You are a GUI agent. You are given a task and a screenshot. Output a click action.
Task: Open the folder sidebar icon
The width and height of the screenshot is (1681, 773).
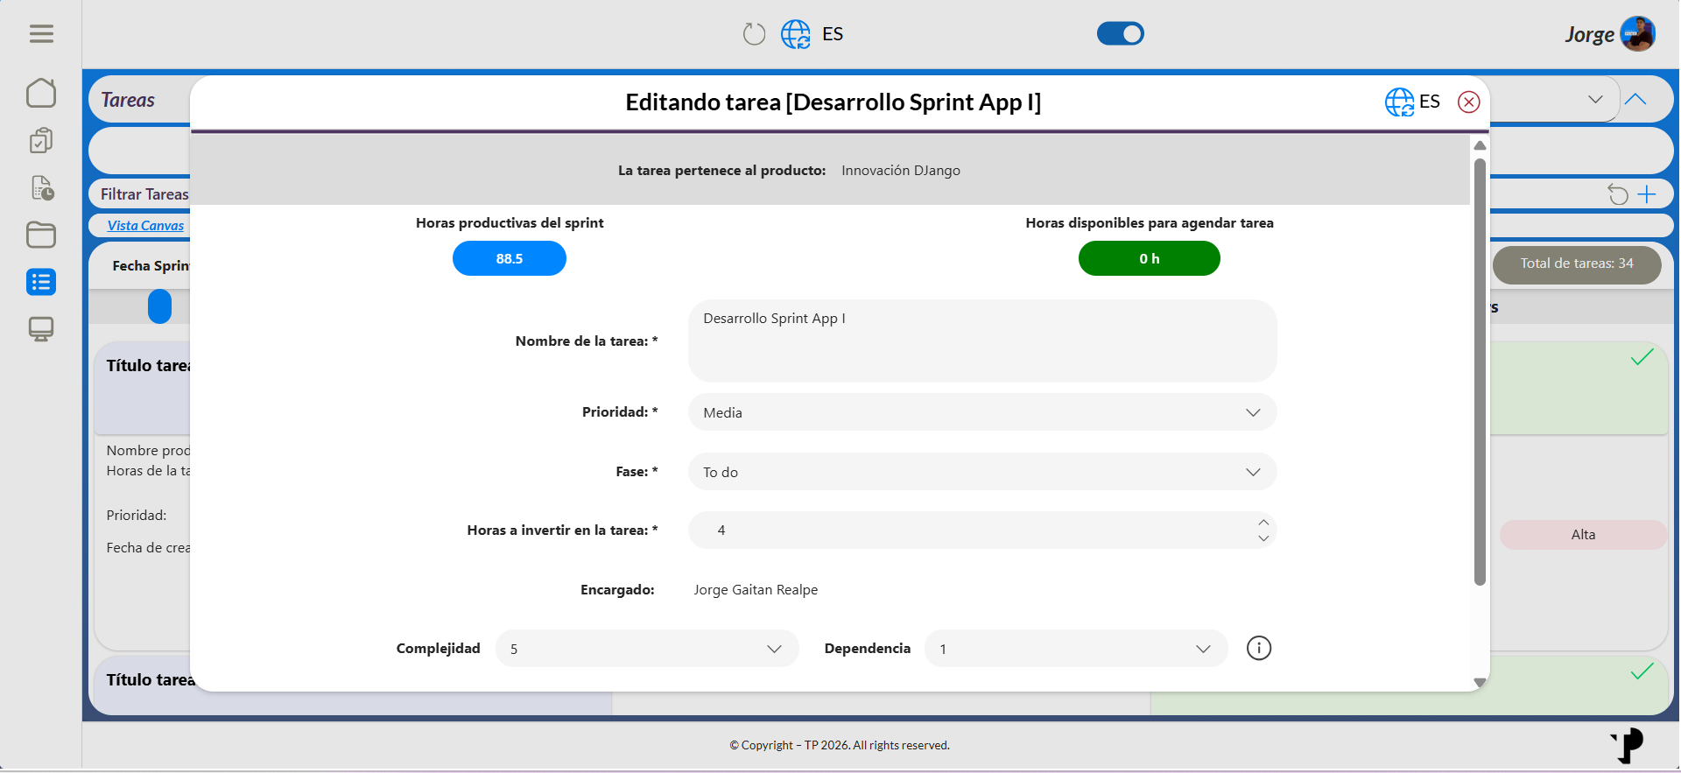click(x=41, y=235)
